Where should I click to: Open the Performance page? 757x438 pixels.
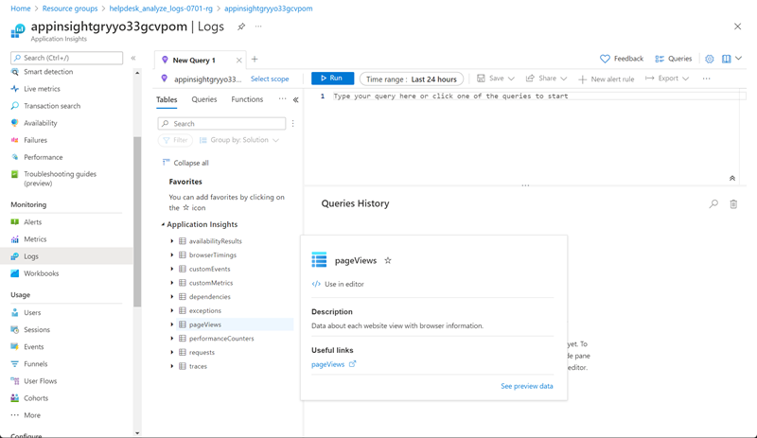pyautogui.click(x=43, y=157)
